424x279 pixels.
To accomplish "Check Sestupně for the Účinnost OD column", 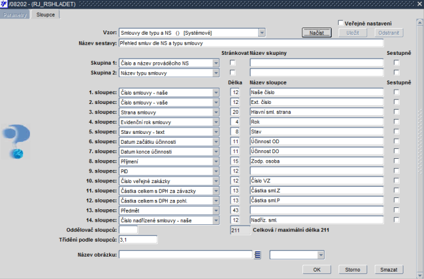I will (397, 141).
